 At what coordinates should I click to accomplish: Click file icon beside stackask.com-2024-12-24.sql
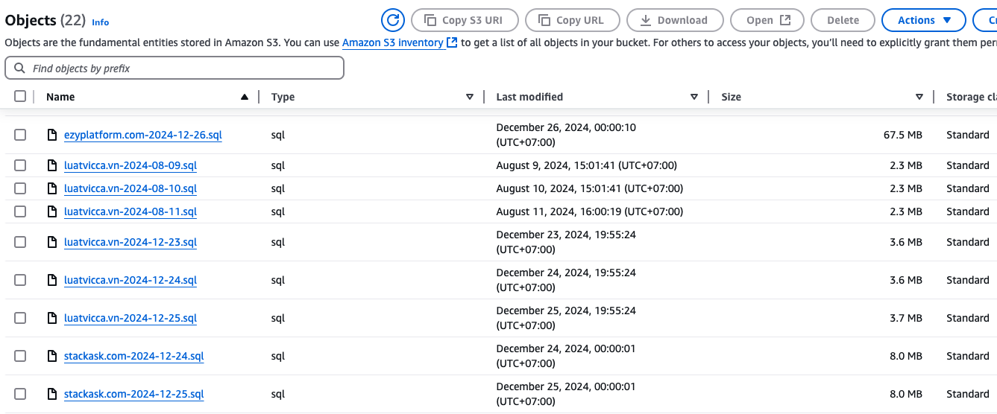pyautogui.click(x=52, y=356)
